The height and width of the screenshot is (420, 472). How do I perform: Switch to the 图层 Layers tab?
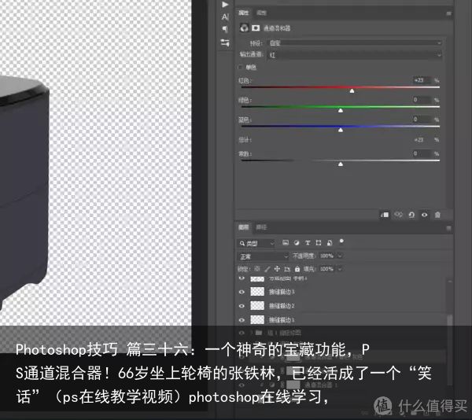point(243,227)
